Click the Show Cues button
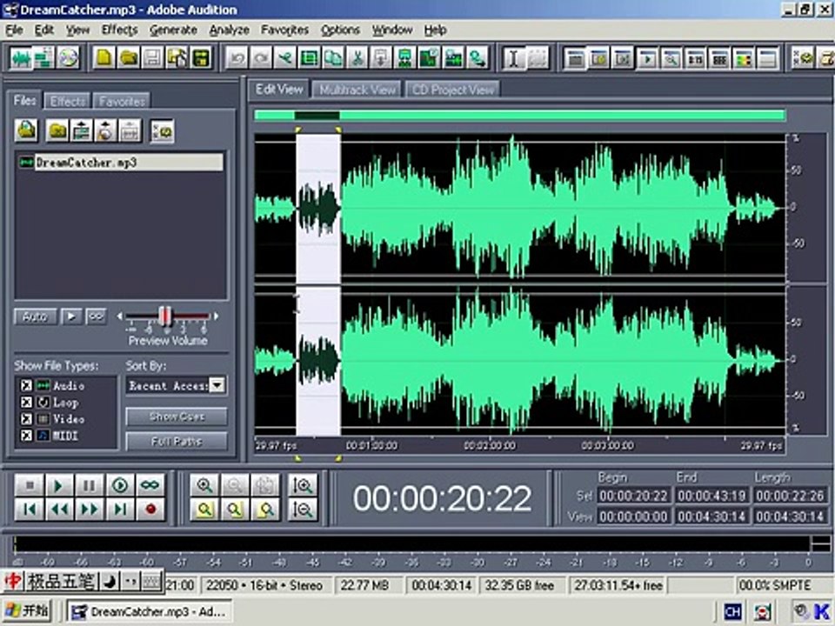Screen dimensions: 835x626 coord(177,416)
